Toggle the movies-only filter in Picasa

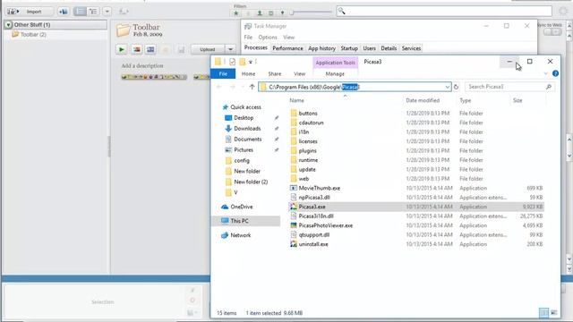pos(271,13)
